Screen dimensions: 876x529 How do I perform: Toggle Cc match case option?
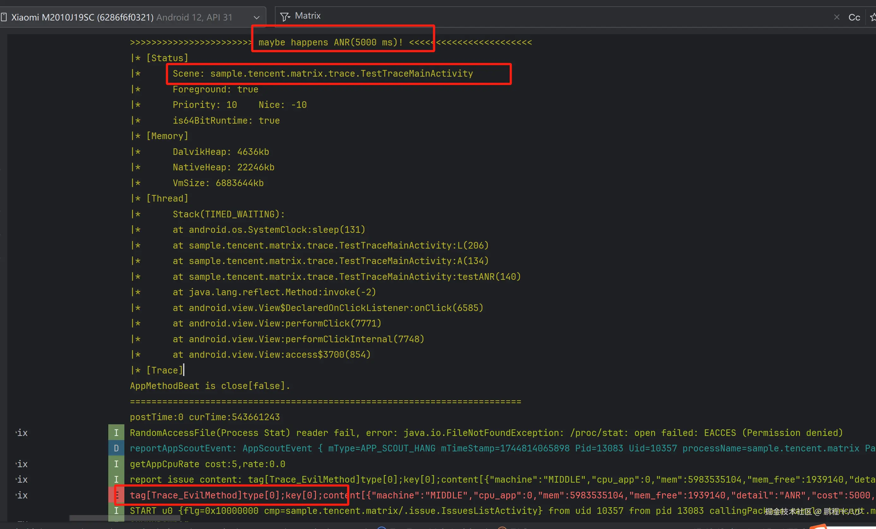pyautogui.click(x=854, y=17)
